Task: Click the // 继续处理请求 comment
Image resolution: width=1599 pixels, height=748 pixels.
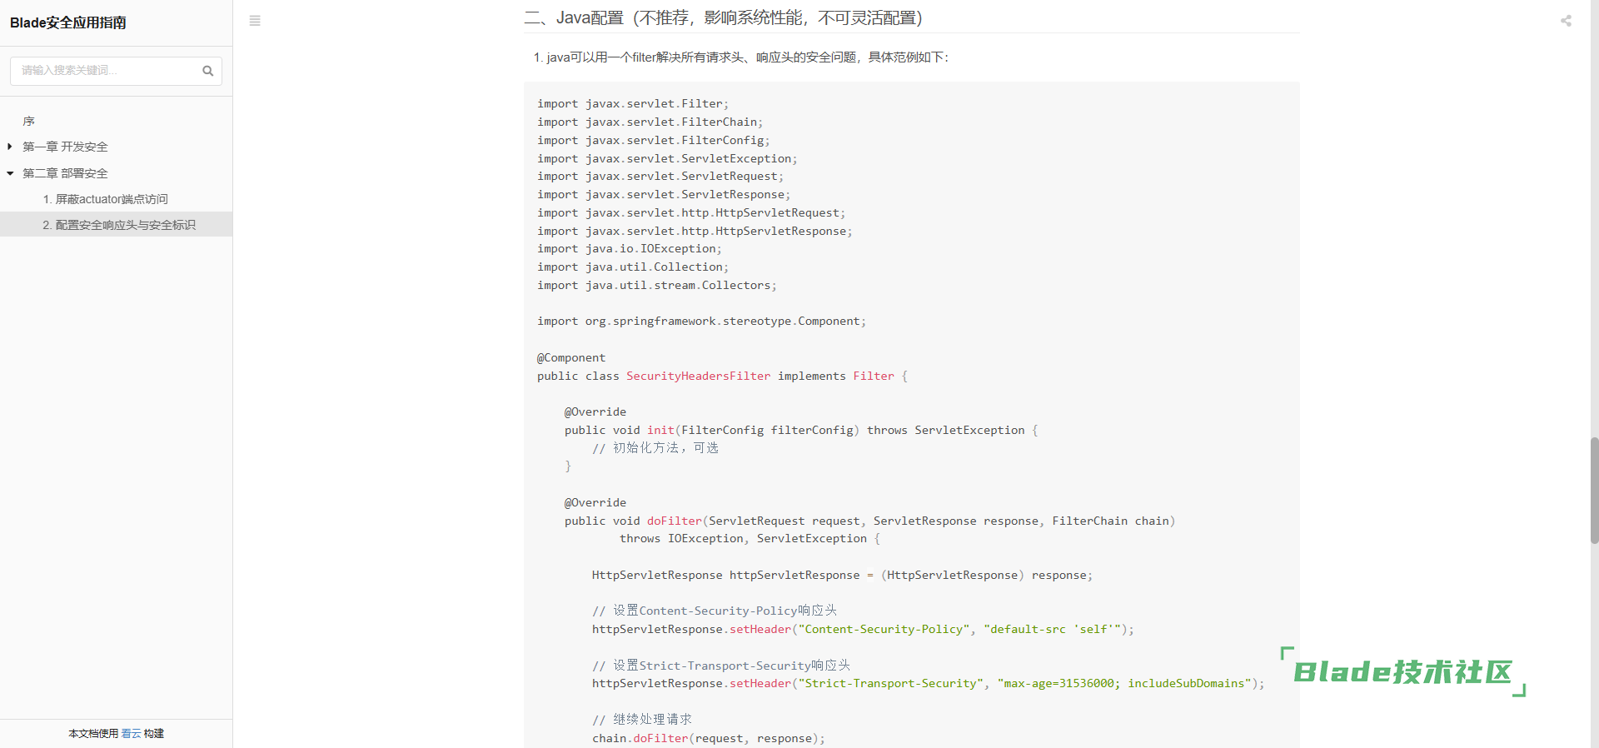Action: point(642,720)
